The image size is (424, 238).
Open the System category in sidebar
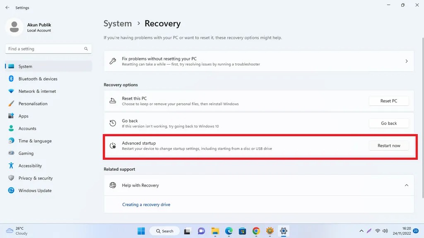tap(48, 66)
